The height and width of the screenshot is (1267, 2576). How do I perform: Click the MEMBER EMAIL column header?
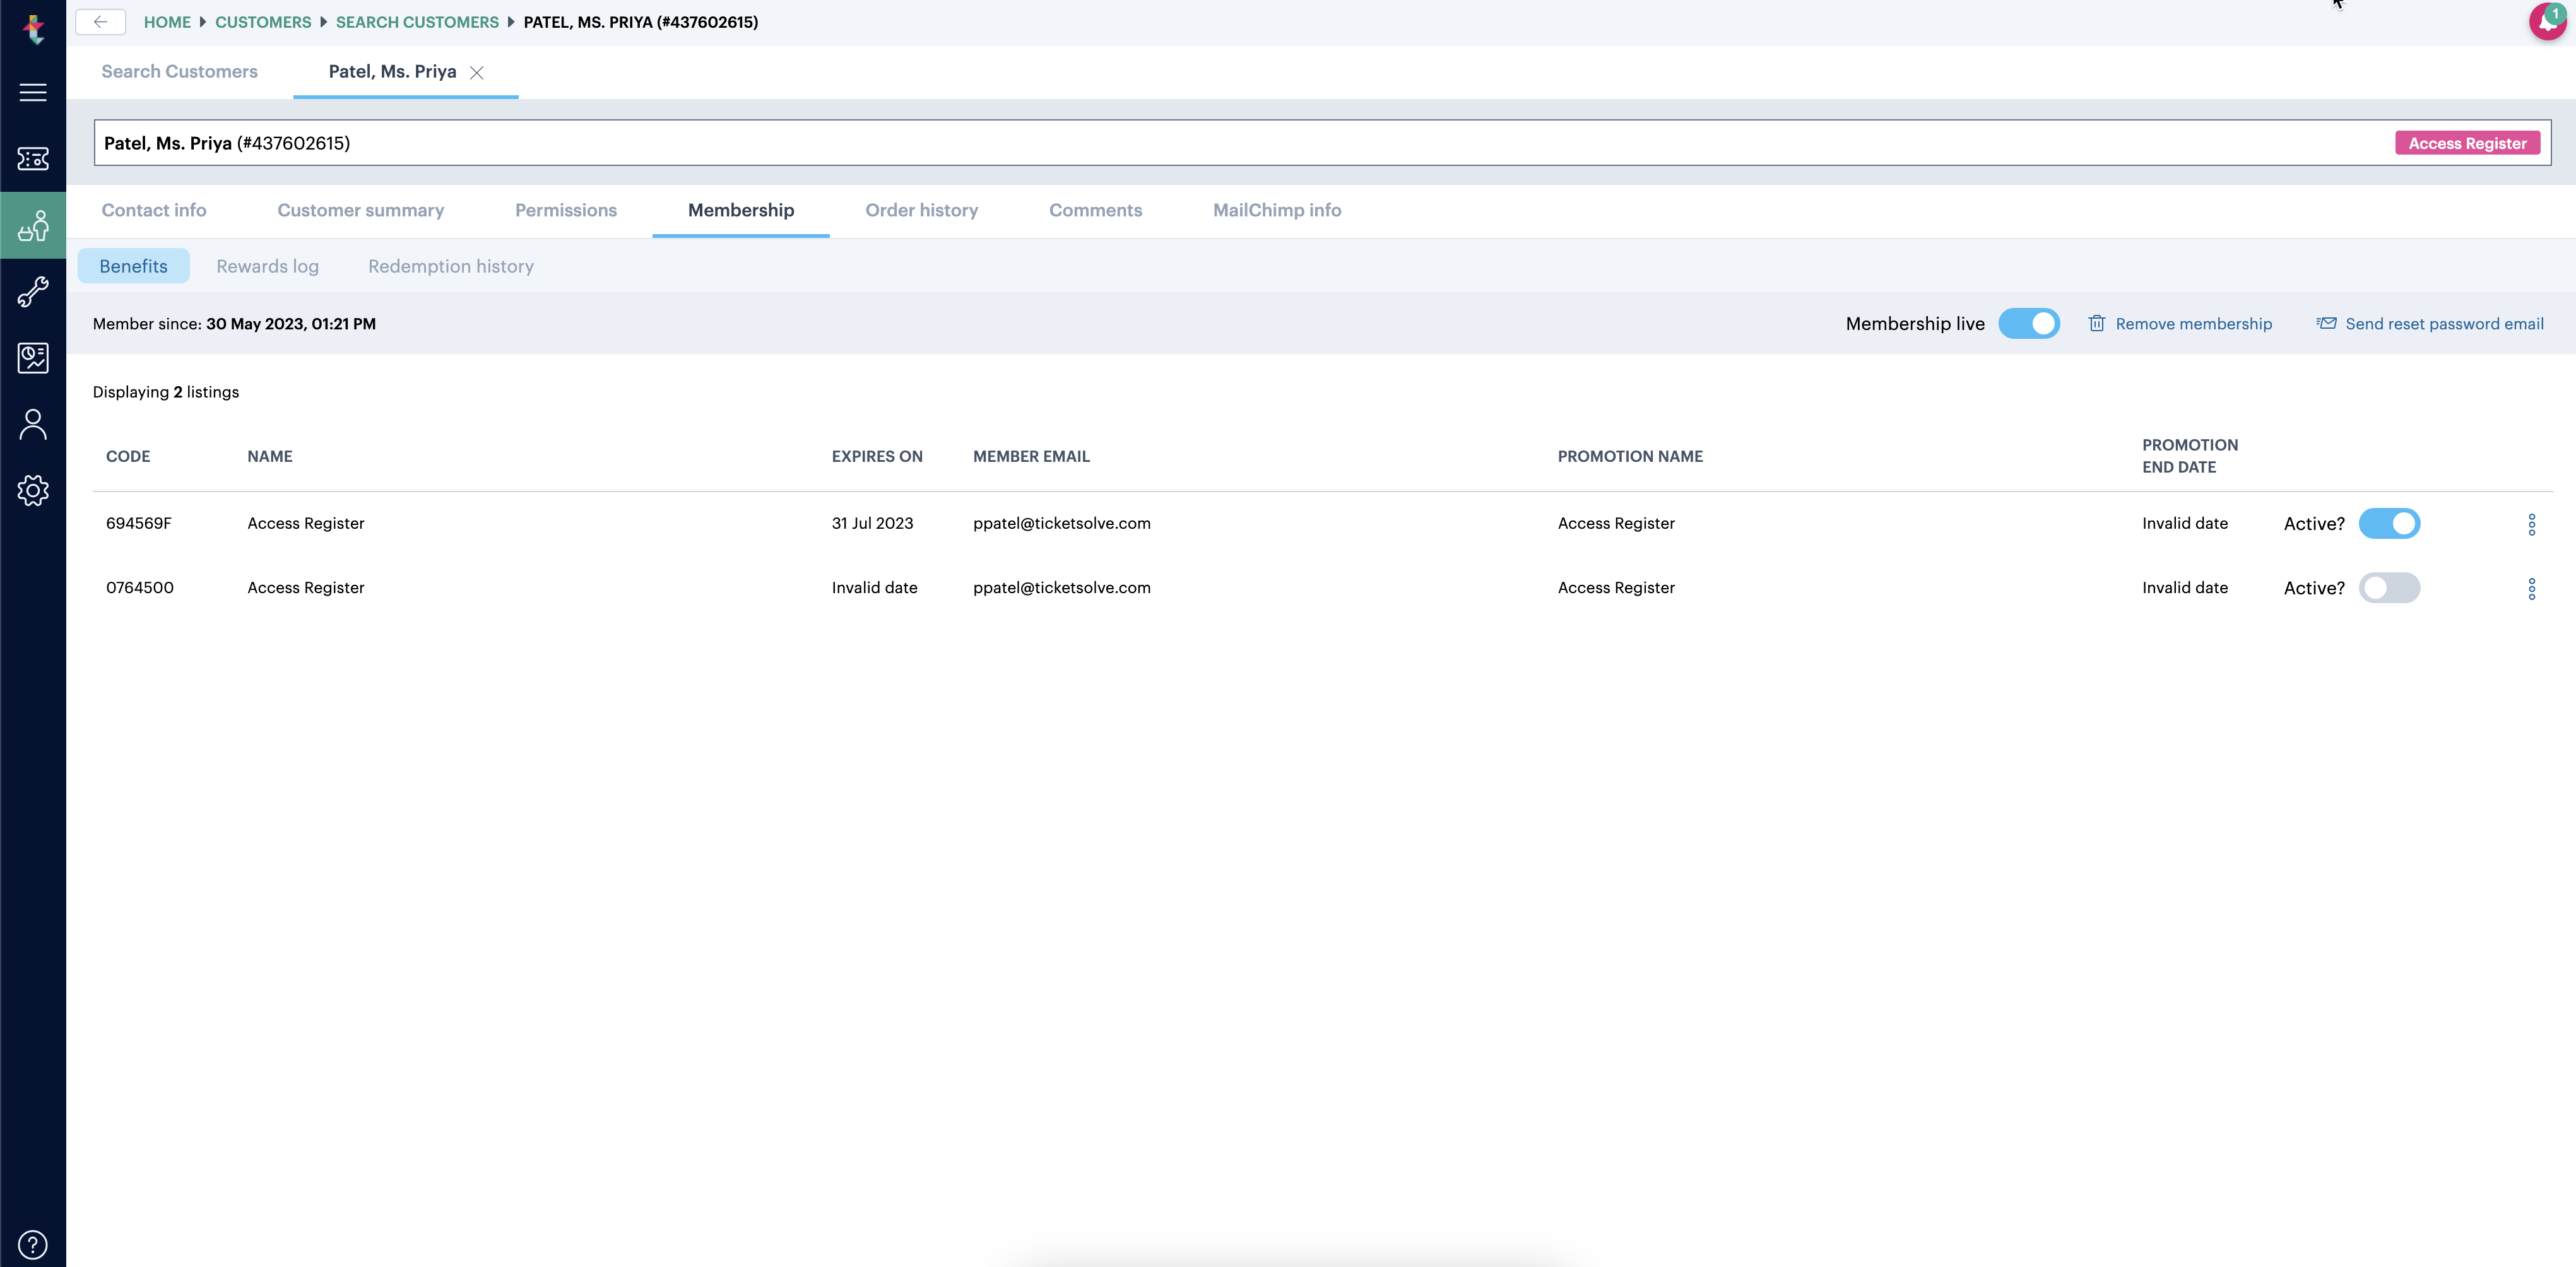pos(1031,456)
